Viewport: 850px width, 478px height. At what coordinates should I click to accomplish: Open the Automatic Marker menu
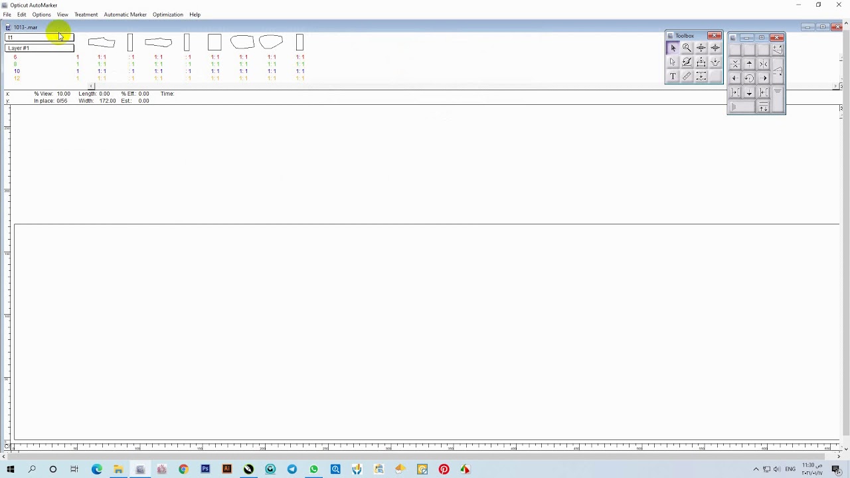coord(125,15)
